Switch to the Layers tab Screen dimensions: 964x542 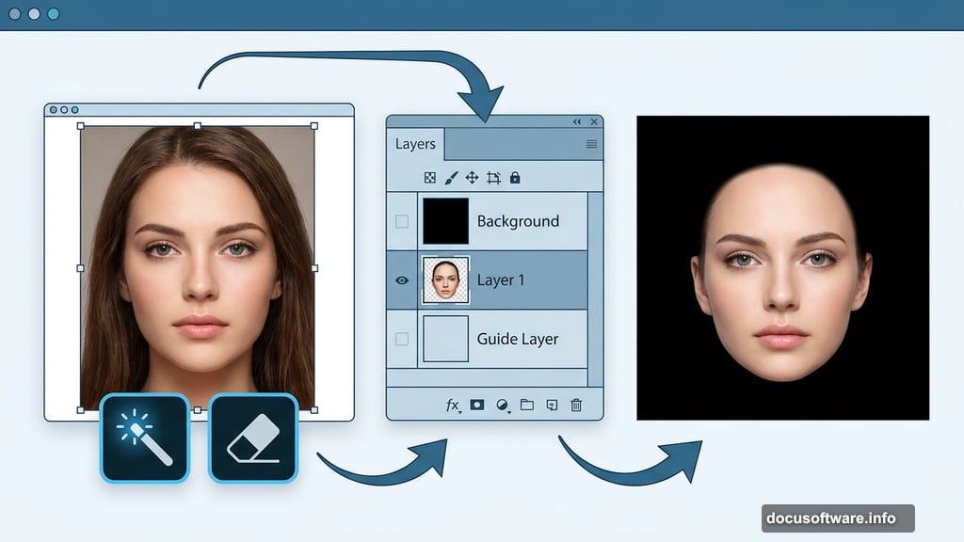pos(415,144)
